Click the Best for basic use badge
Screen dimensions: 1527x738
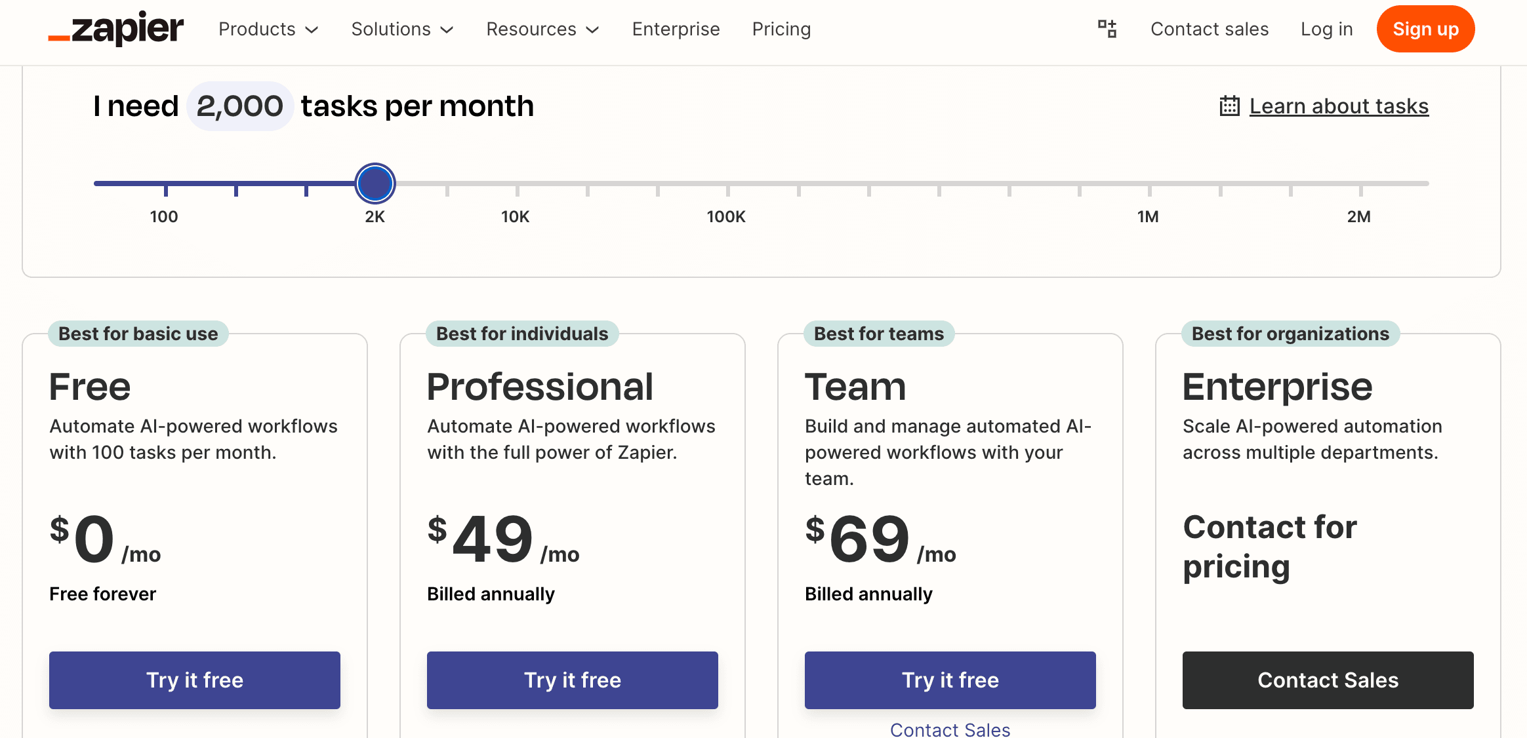click(138, 334)
